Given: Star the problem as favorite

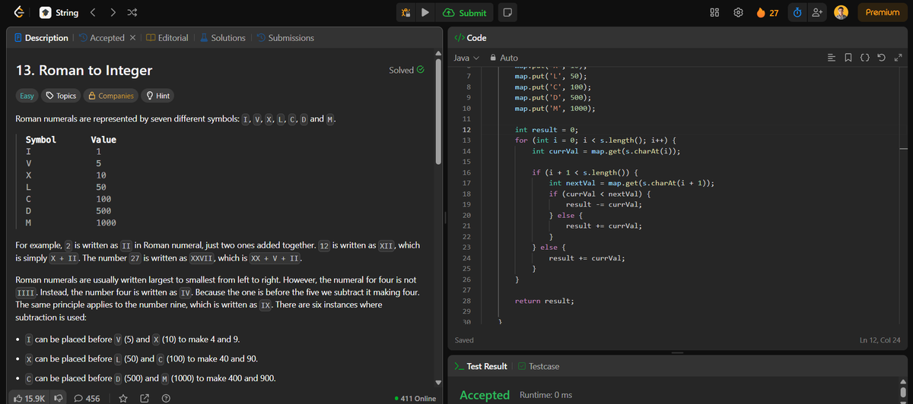Looking at the screenshot, I should 122,398.
